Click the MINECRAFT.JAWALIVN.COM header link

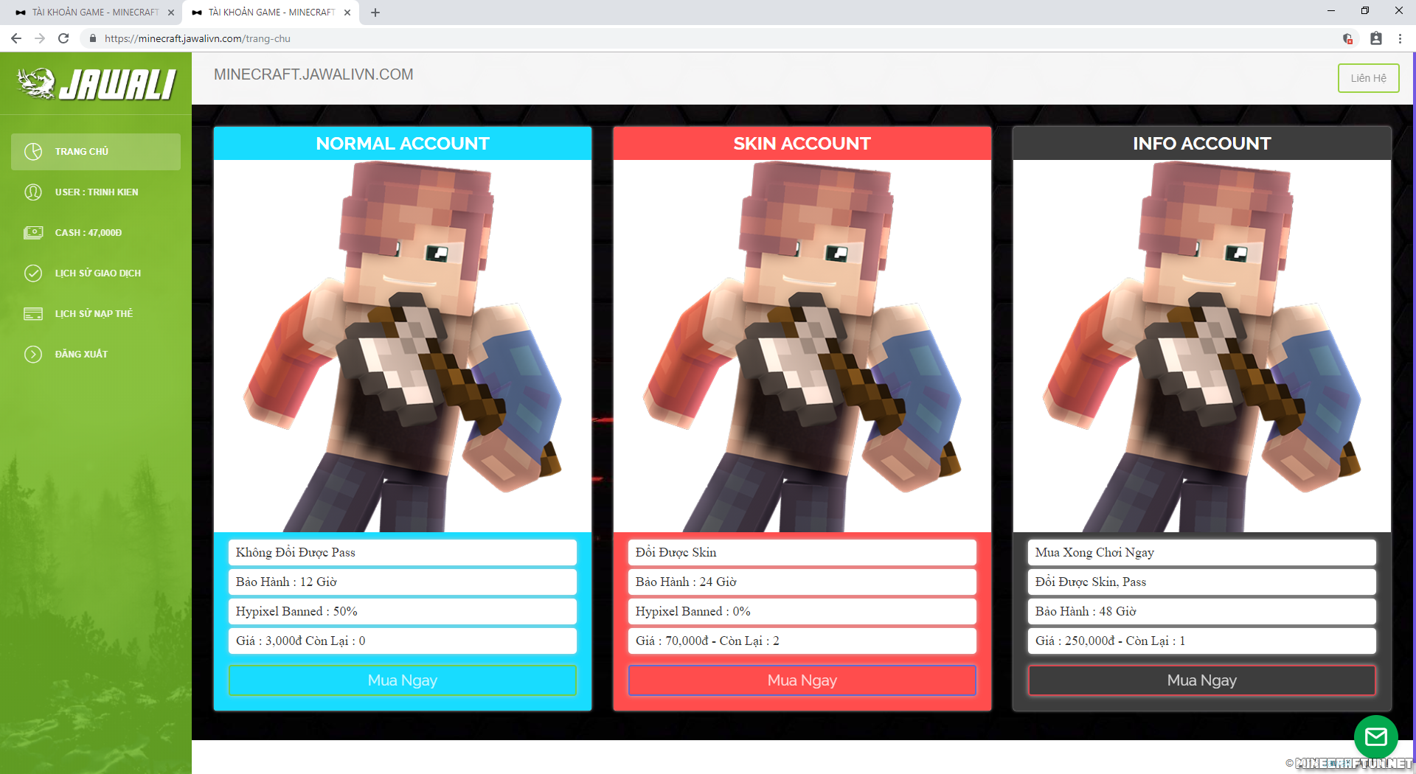(x=313, y=74)
